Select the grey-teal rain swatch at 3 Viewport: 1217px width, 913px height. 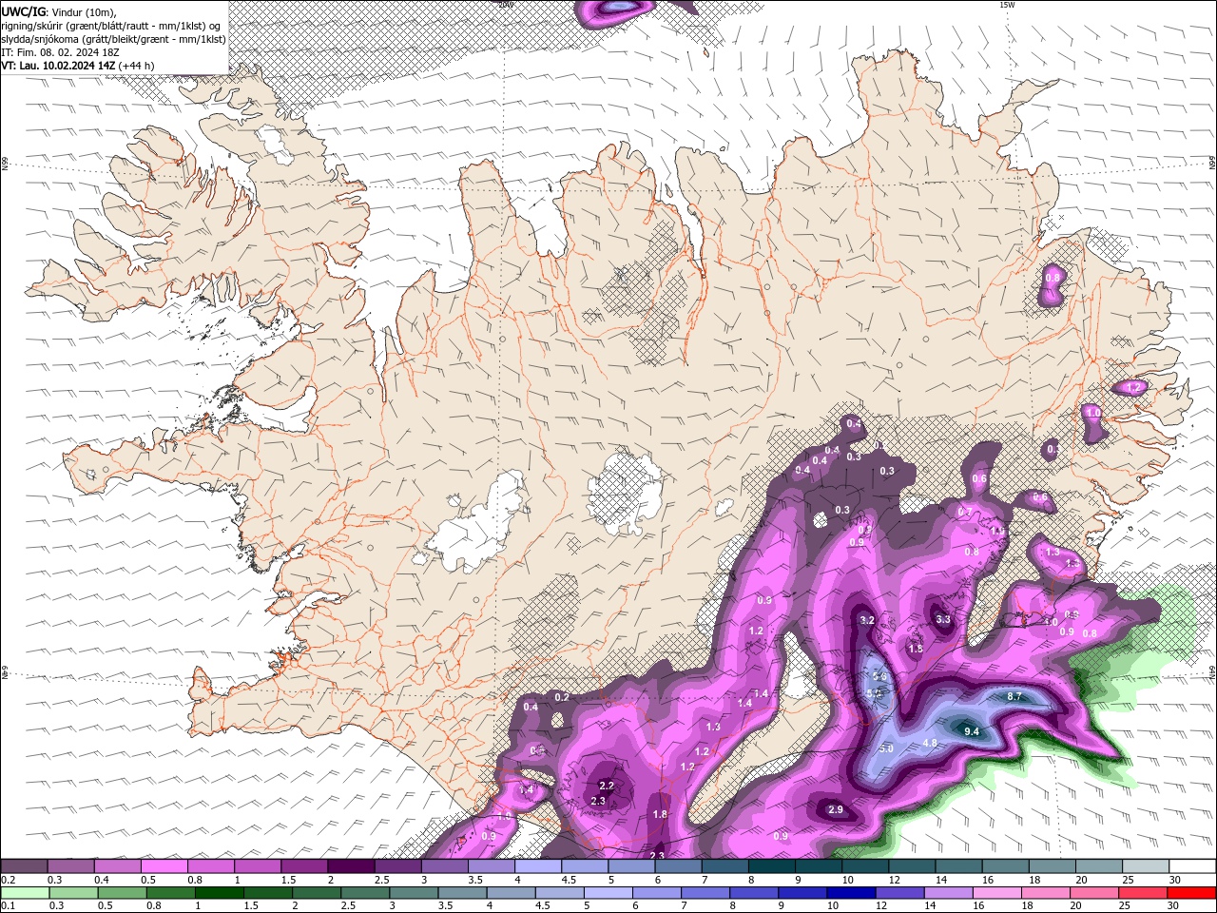point(413,892)
